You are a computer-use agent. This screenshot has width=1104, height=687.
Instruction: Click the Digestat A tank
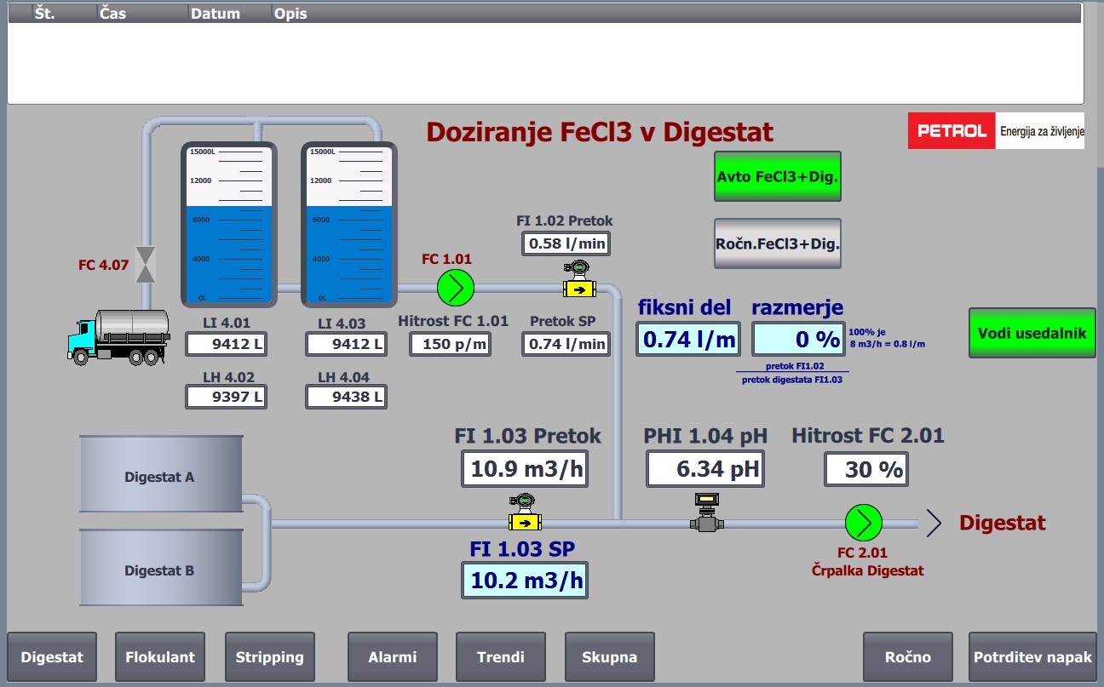[161, 474]
